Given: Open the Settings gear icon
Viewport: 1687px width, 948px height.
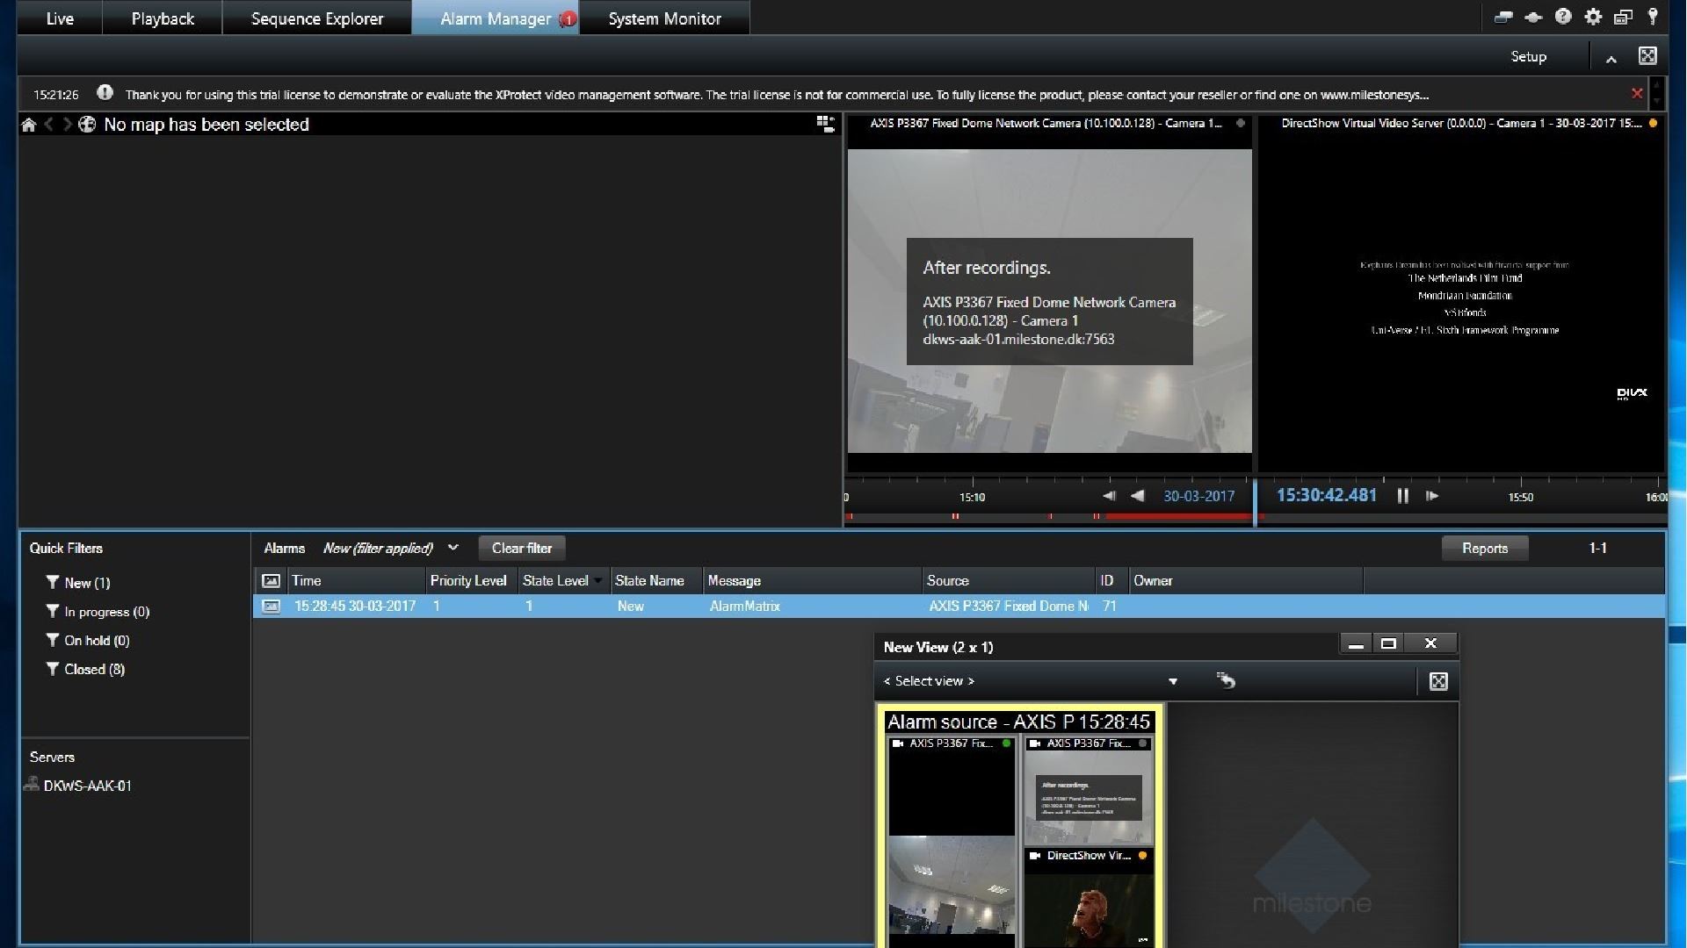Looking at the screenshot, I should pyautogui.click(x=1593, y=17).
